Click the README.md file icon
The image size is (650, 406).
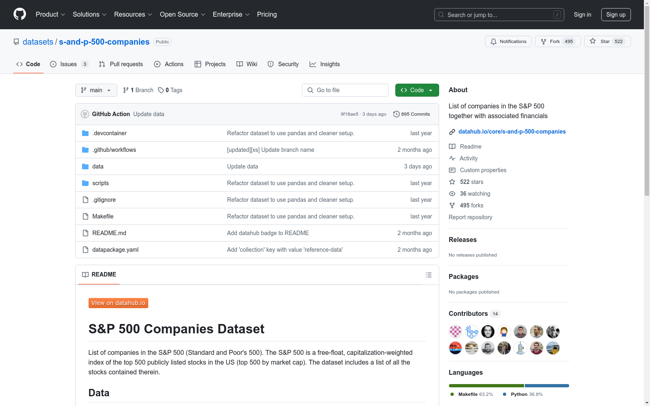[85, 233]
